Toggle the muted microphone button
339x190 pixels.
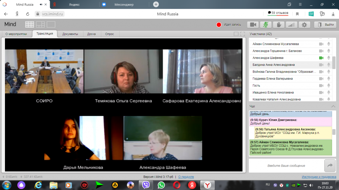[266, 25]
